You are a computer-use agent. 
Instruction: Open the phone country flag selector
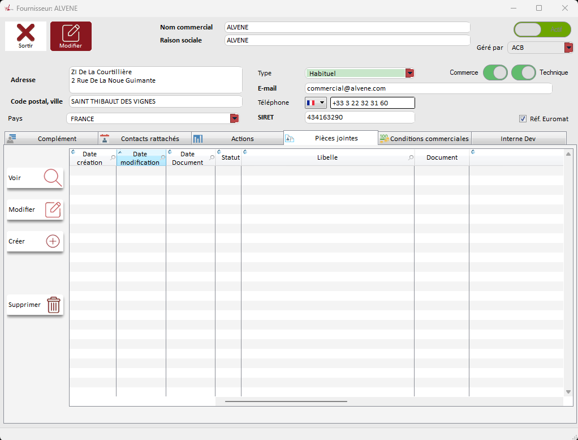tap(316, 102)
